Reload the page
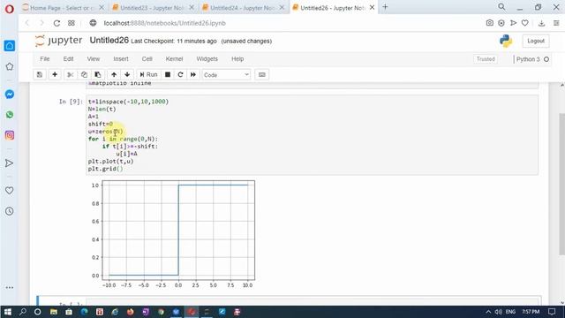Viewport: 565px width, 318px height. pyautogui.click(x=56, y=23)
